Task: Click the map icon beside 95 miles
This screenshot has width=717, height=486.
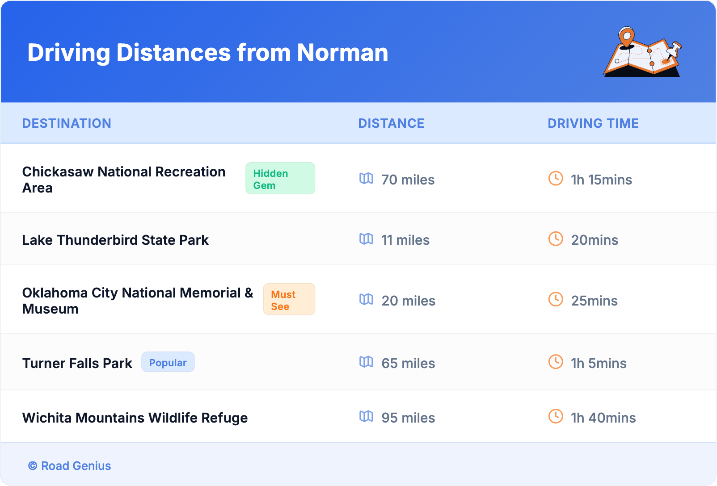Action: point(366,416)
